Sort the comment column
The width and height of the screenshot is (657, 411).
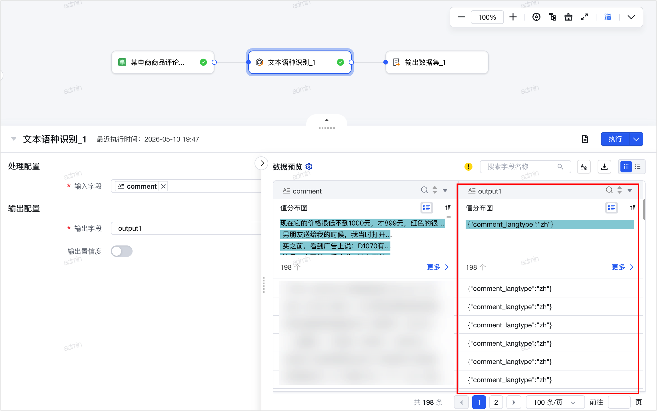(435, 190)
